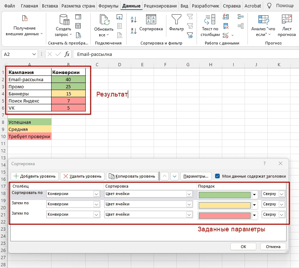The width and height of the screenshot is (299, 268).
Task: Open the Вставка ribbon tab
Action: [x=50, y=6]
